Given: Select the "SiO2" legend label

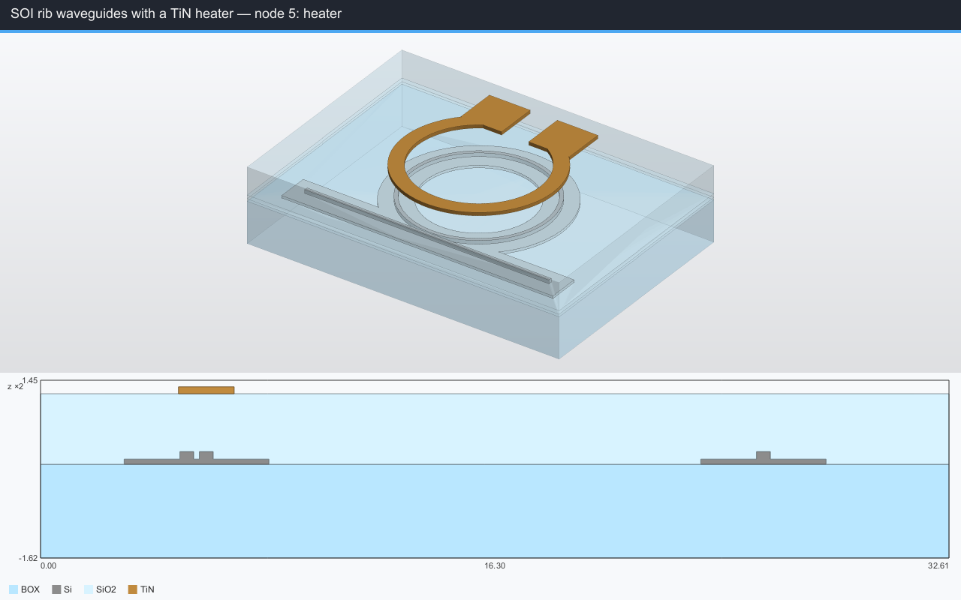Looking at the screenshot, I should (x=107, y=589).
